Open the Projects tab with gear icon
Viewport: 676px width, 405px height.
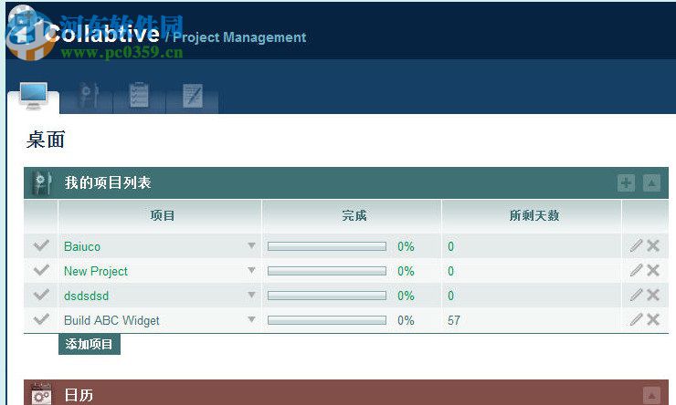pos(87,96)
